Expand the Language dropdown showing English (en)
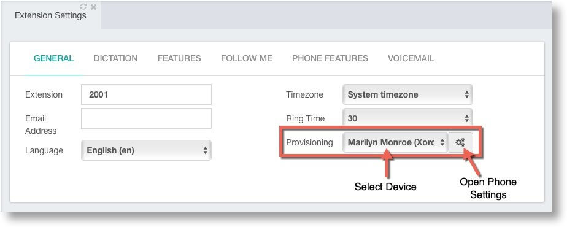The height and width of the screenshot is (227, 567). click(x=146, y=150)
